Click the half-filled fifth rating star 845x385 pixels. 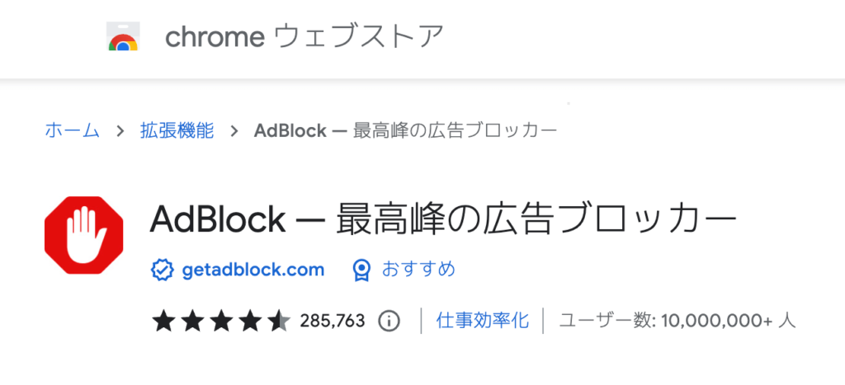click(x=280, y=321)
